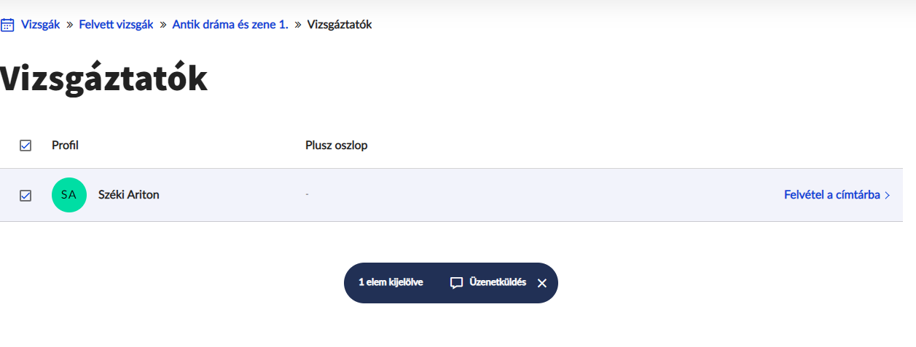
Task: Click the Profil column header
Action: pos(65,145)
